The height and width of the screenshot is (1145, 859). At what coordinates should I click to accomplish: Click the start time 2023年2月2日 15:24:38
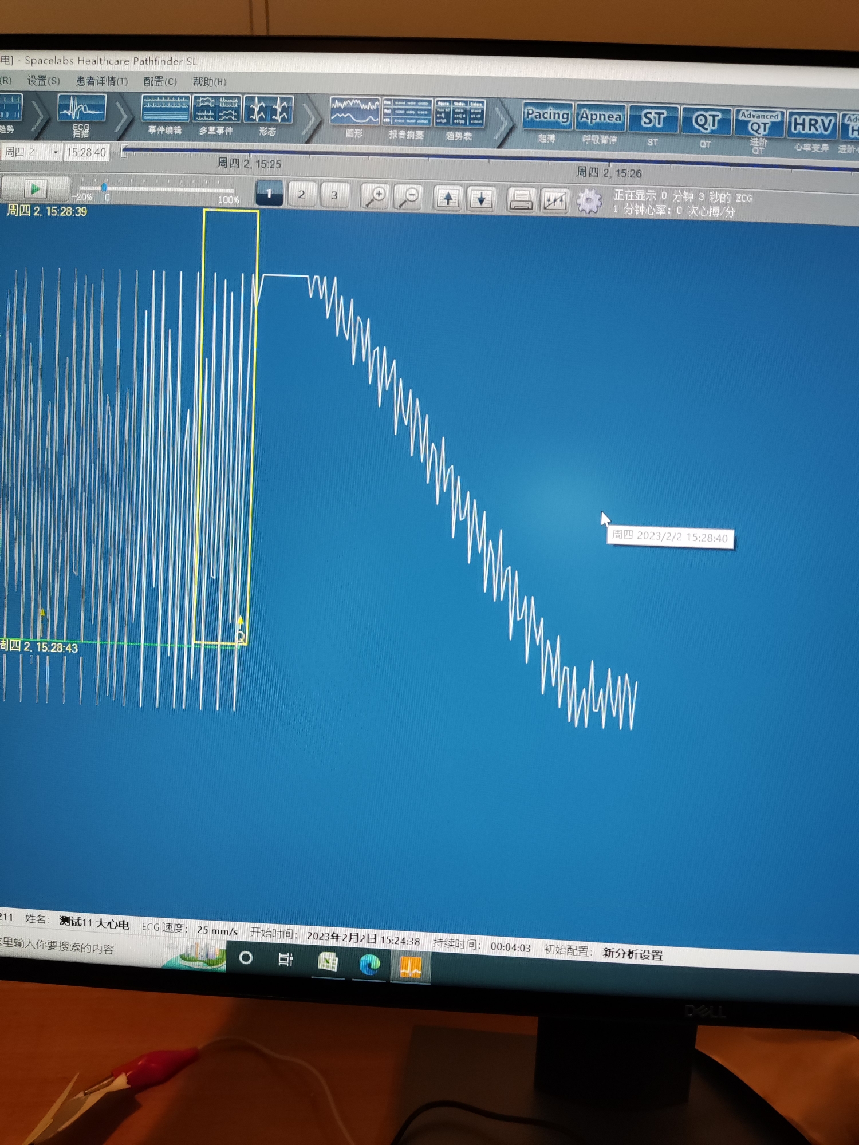click(x=363, y=938)
